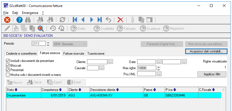Enable Mostra solo i documenti inseriti a mano
This screenshot has height=111, width=232.
click(x=8, y=74)
